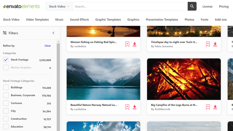This screenshot has height=131, width=233.
Task: Bookmark the Norway nature video
Action: 127,107
